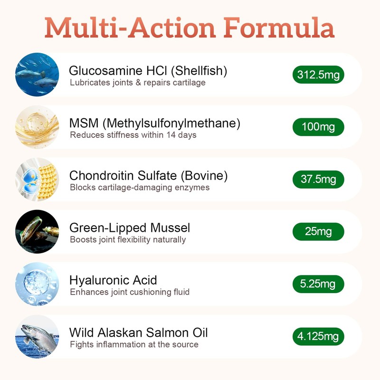Click the Glucosamine HCl (Shellfish) title
Screen dimensions: 380x380
[x=148, y=71]
